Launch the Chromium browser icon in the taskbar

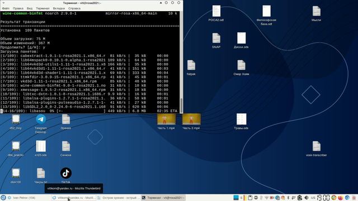point(347,198)
